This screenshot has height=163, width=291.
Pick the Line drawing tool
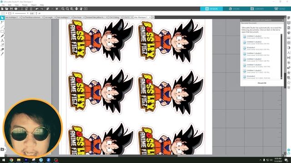2,27
